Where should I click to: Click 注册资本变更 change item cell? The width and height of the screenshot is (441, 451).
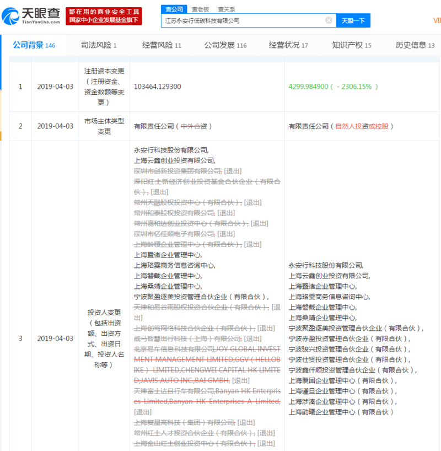(x=104, y=87)
